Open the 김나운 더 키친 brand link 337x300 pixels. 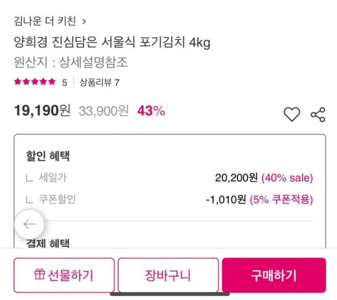(x=45, y=21)
